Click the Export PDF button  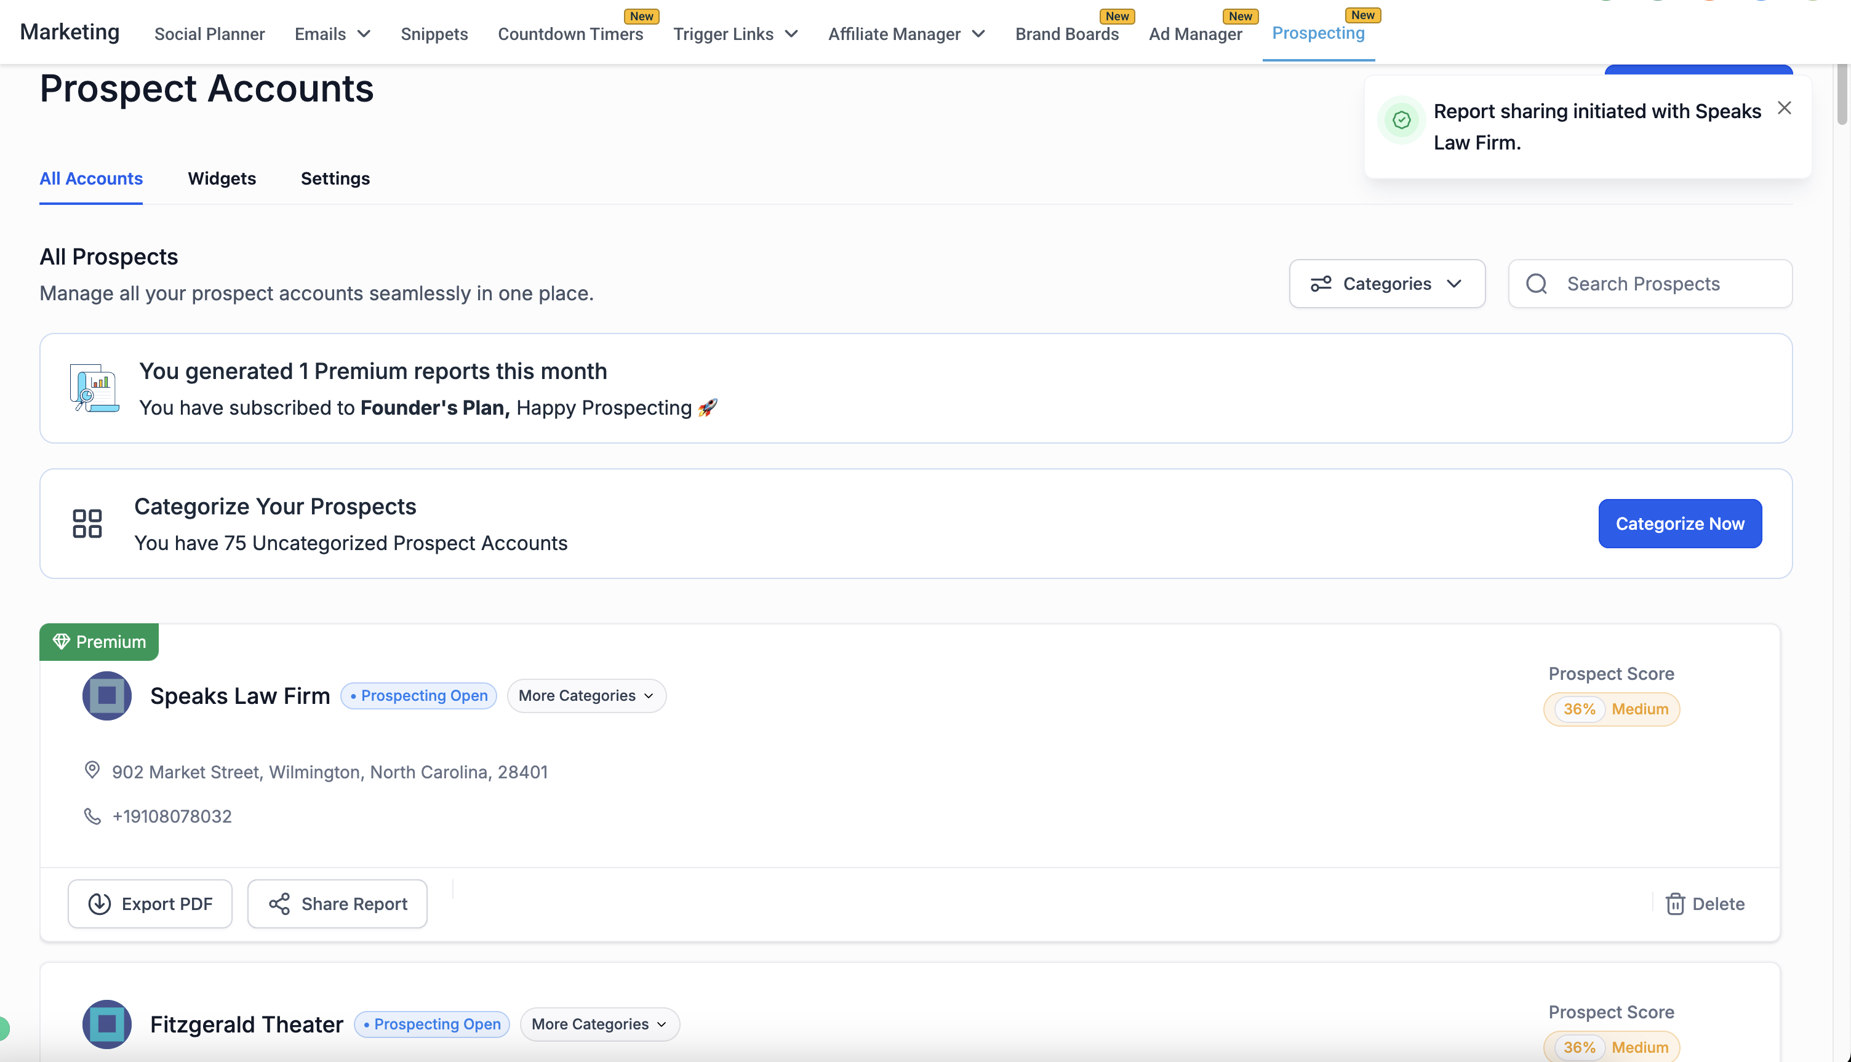[150, 904]
